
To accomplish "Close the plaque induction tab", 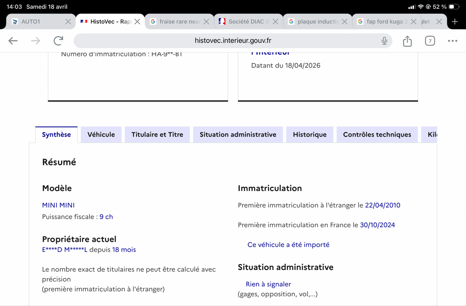I will (x=344, y=22).
